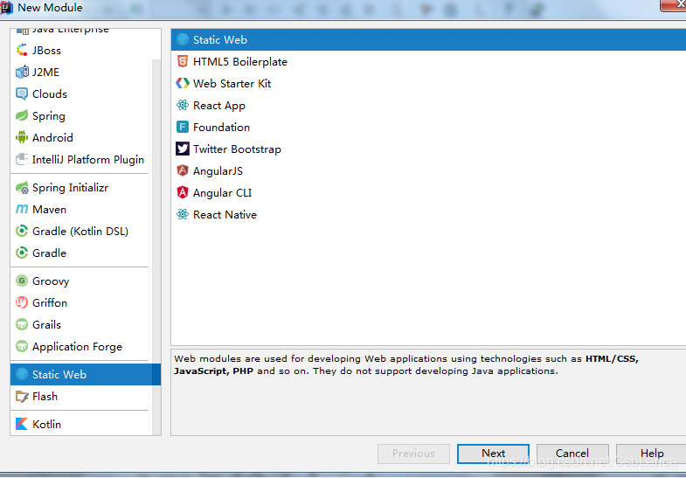Click the React Native atom icon
This screenshot has height=478, width=686.
pos(183,214)
